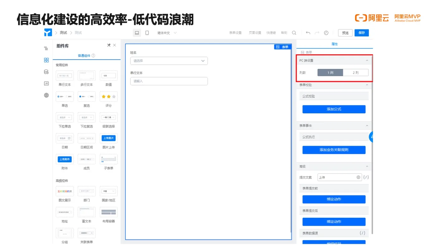Select the 成员 component
Screen dimensions: 436x245
(x=87, y=162)
